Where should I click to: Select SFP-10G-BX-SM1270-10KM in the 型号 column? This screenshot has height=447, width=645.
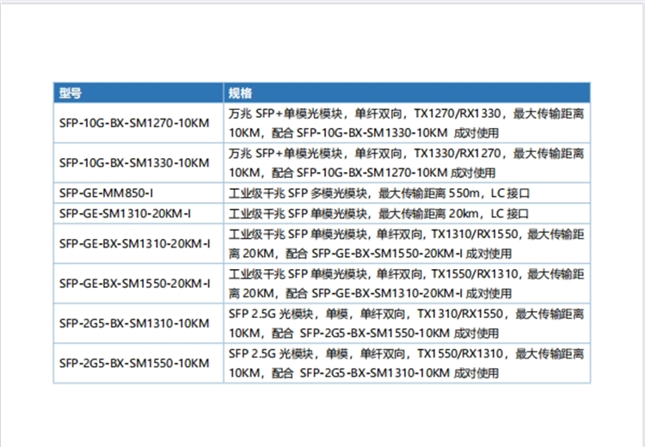tap(134, 123)
